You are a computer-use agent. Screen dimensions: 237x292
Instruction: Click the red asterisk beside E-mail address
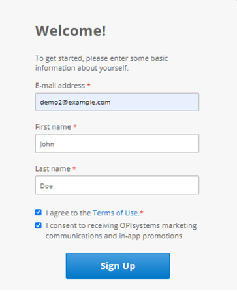[89, 85]
